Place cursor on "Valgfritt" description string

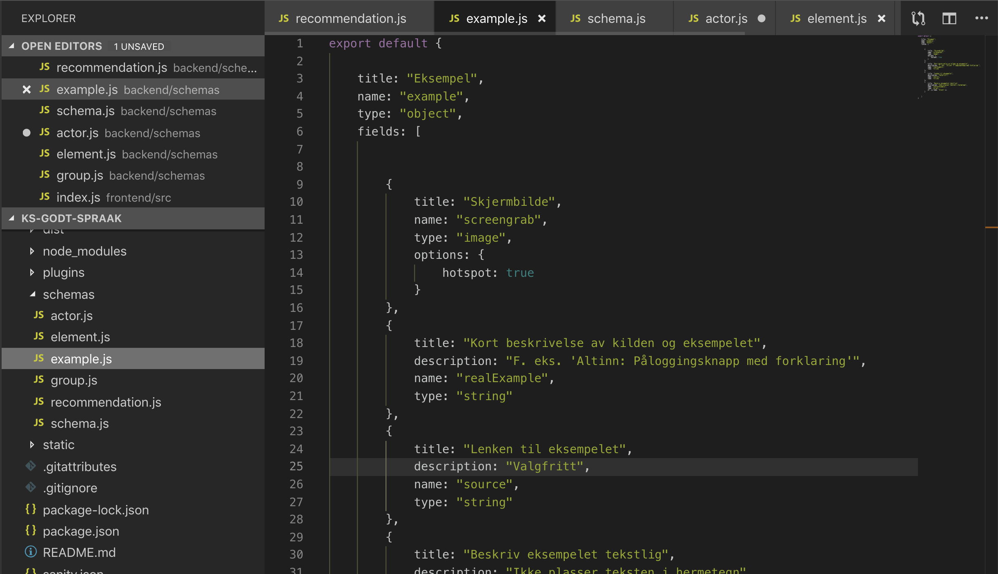tap(544, 466)
